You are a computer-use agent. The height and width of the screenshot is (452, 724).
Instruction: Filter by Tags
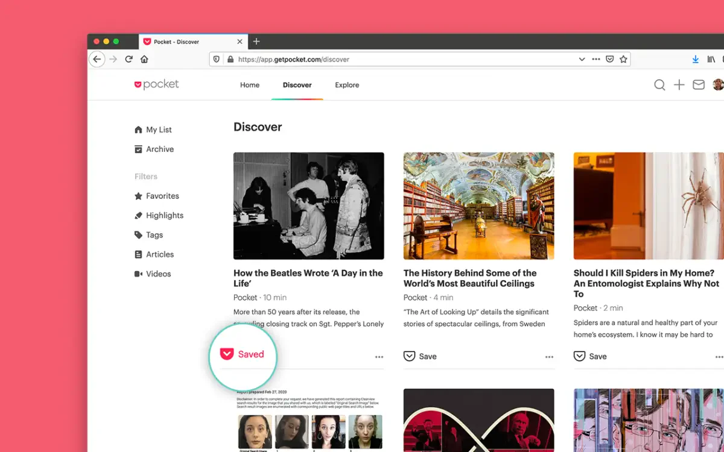(x=148, y=235)
